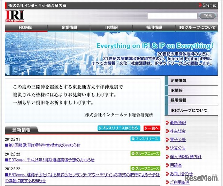
Task: Click the date 2012.8.31
Action: click(13, 139)
